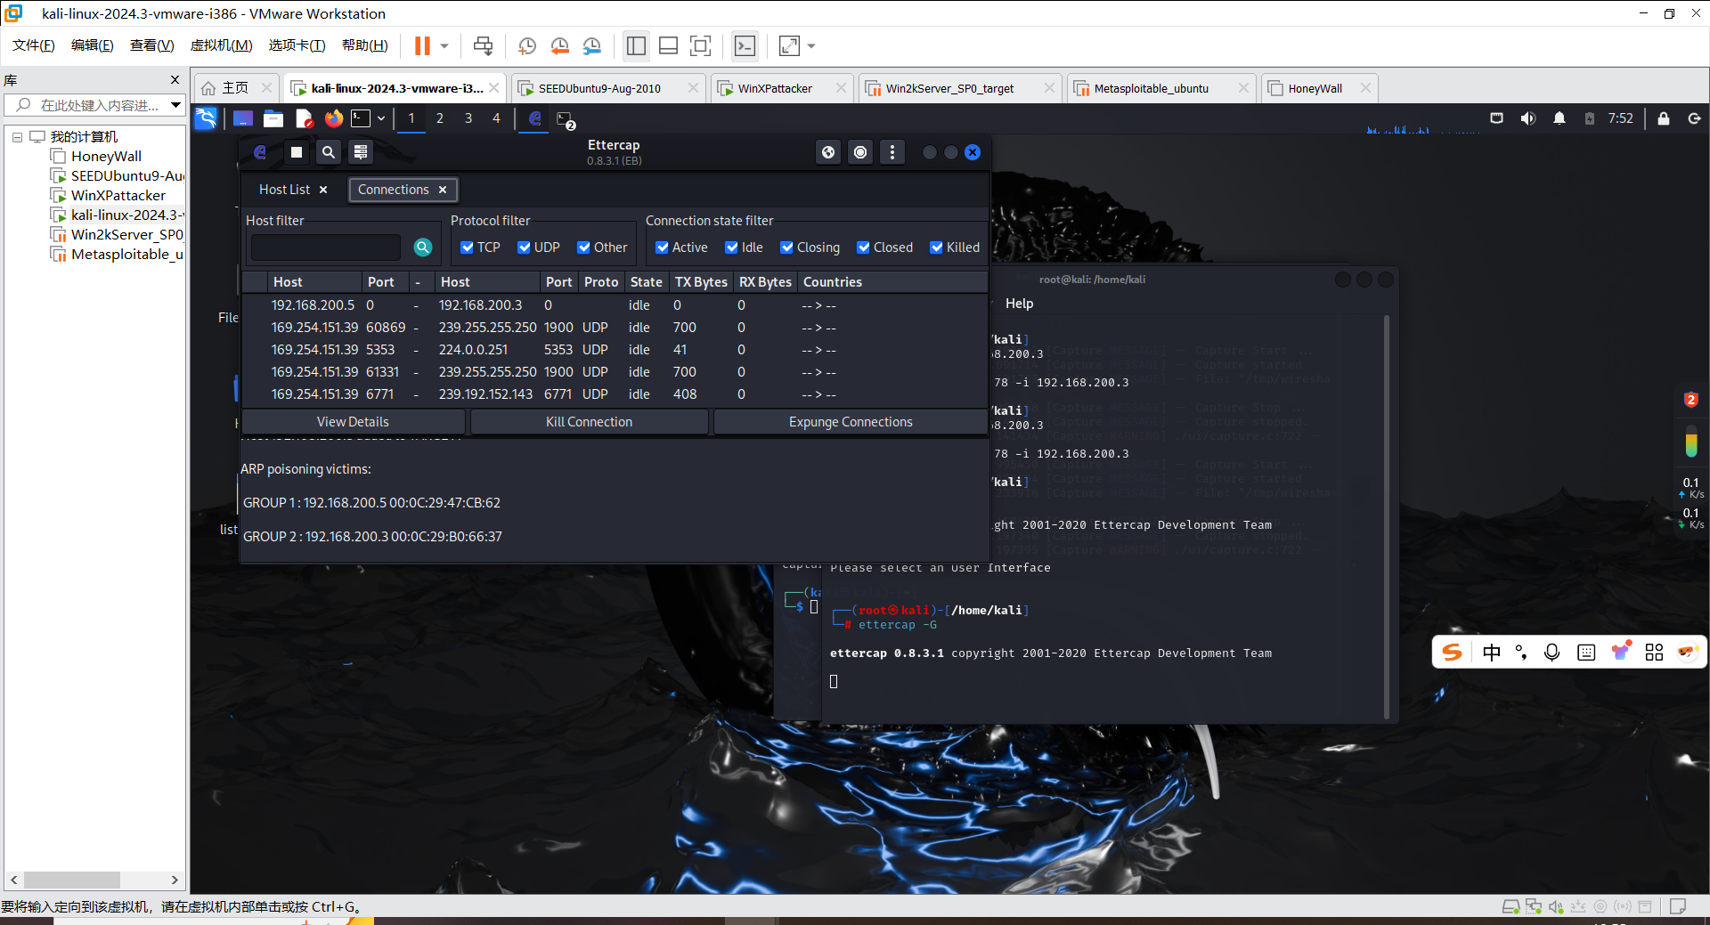
Task: Click the Sogou voice input microphone
Action: tap(1552, 653)
